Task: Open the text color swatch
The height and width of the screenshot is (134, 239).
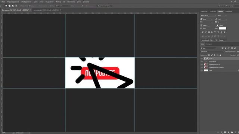Action: click(x=223, y=28)
